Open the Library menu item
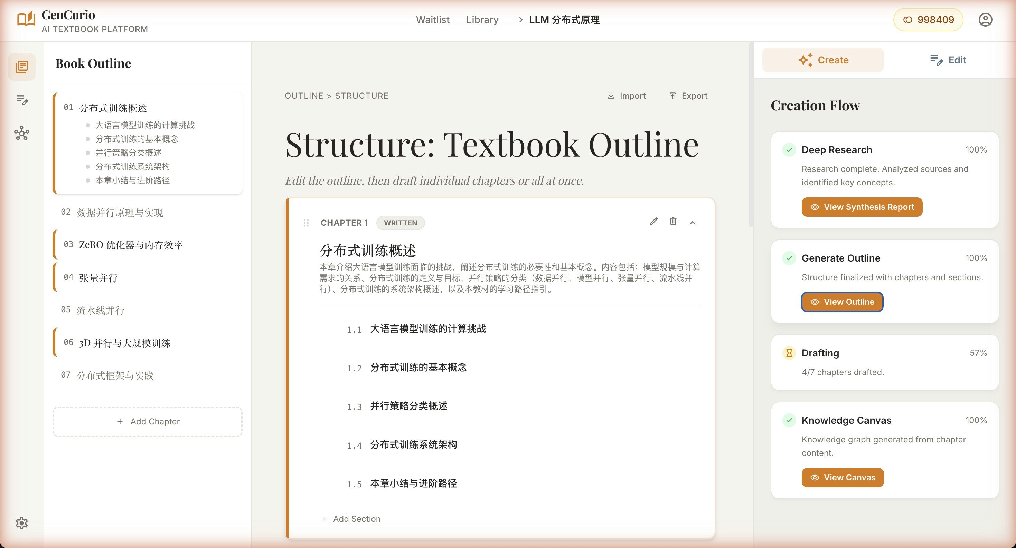1016x548 pixels. tap(482, 20)
